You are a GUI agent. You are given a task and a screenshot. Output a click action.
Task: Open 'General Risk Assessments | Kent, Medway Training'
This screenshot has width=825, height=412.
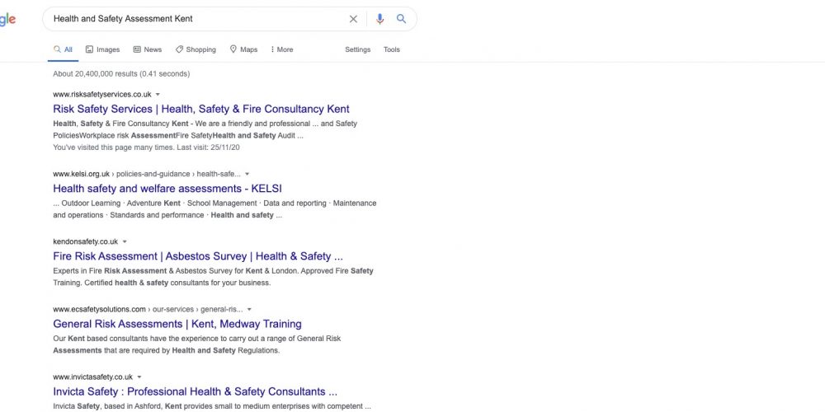(177, 324)
